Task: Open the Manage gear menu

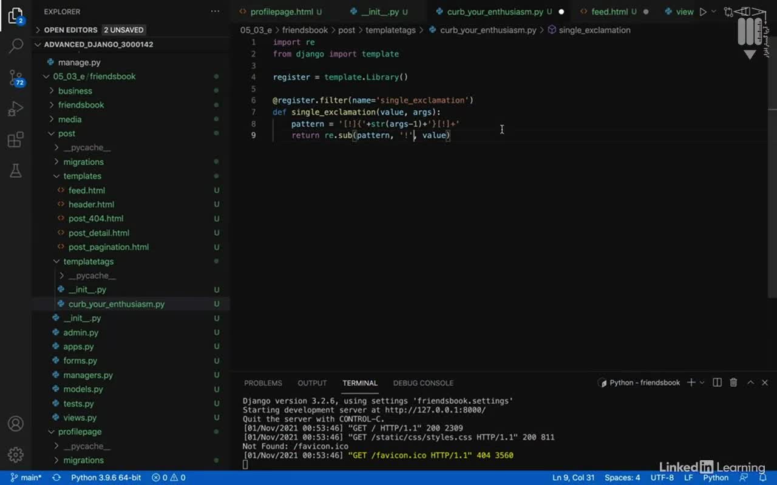Action: click(16, 455)
